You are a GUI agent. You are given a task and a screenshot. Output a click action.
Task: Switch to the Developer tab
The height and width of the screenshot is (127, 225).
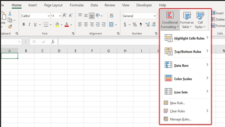point(144,5)
